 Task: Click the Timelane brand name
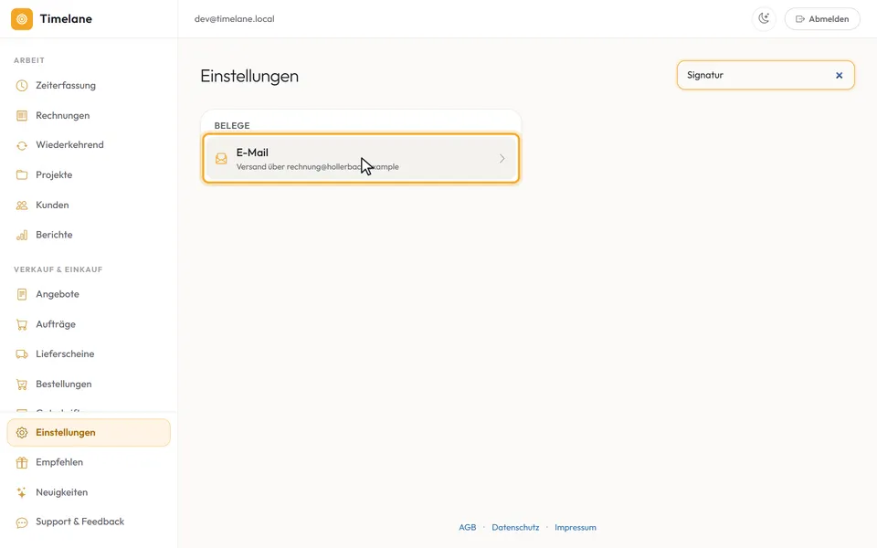click(66, 19)
